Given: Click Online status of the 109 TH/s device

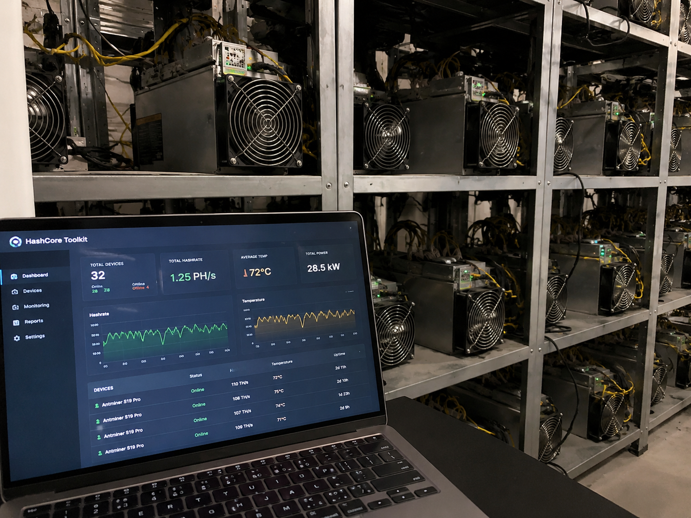Looking at the screenshot, I should point(201,435).
